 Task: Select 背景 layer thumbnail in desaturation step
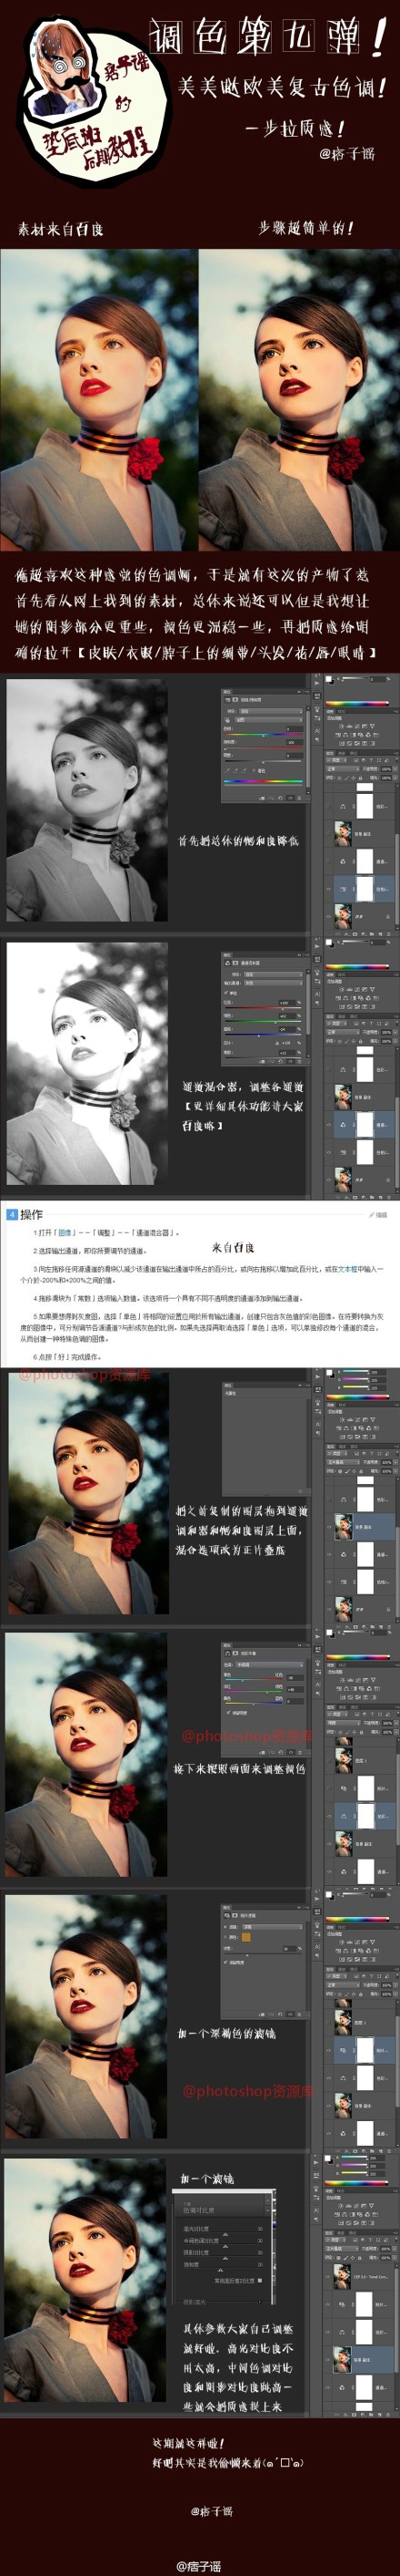tap(342, 915)
